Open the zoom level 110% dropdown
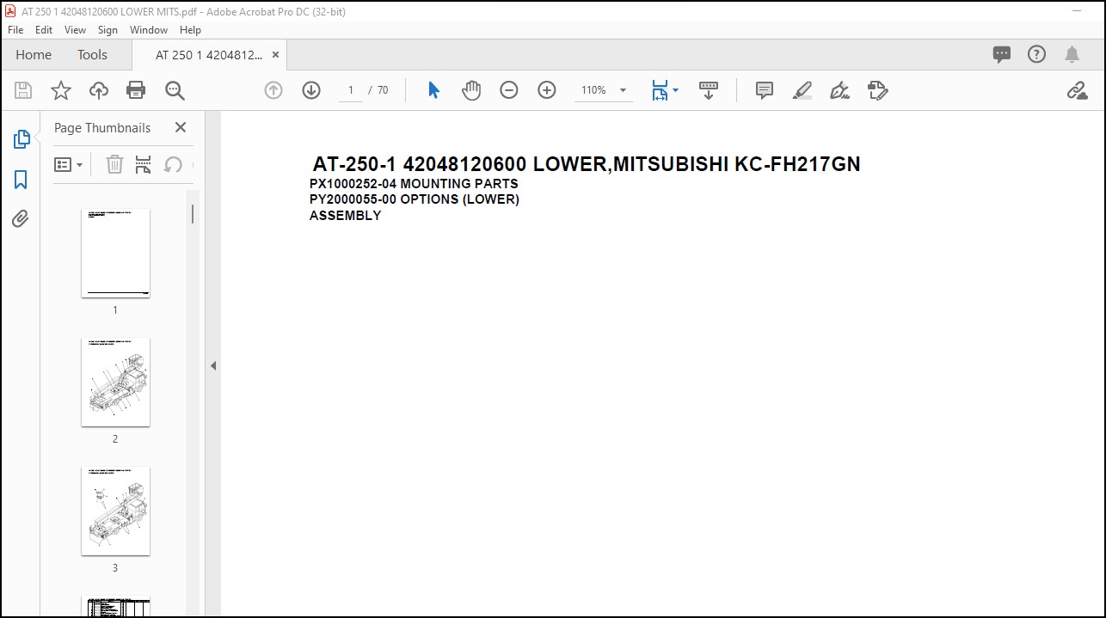This screenshot has height=618, width=1106. [x=603, y=90]
